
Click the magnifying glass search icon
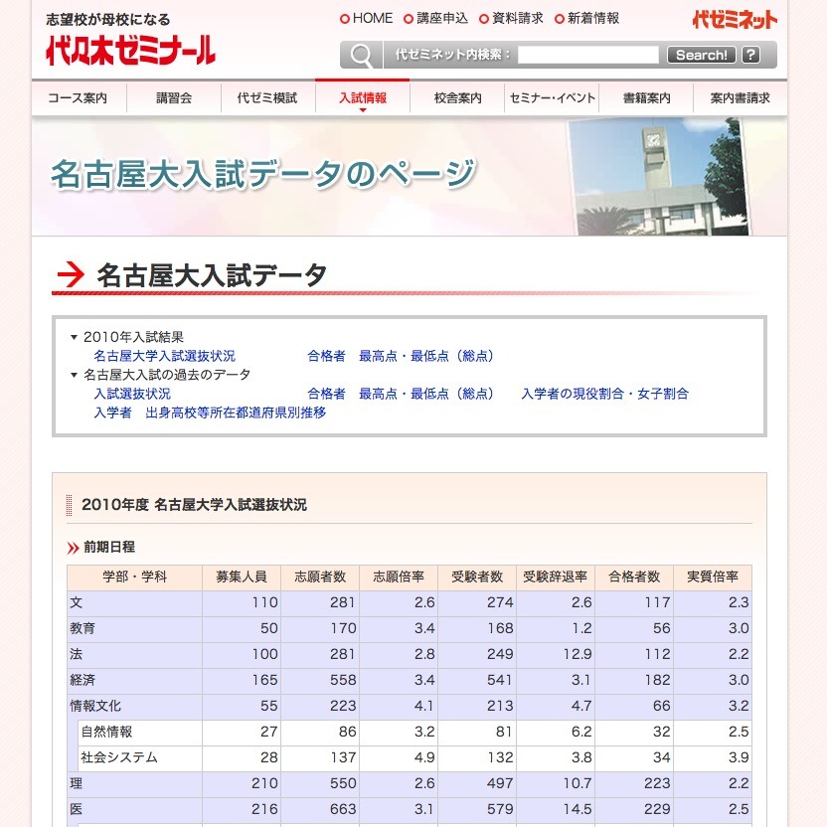[x=361, y=55]
